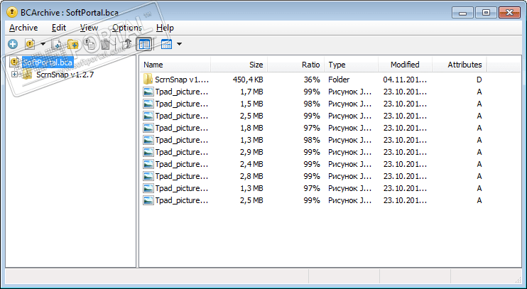The width and height of the screenshot is (527, 289).
Task: Select ScrnSnap v1.2.7 folder in tree
Action: [65, 75]
